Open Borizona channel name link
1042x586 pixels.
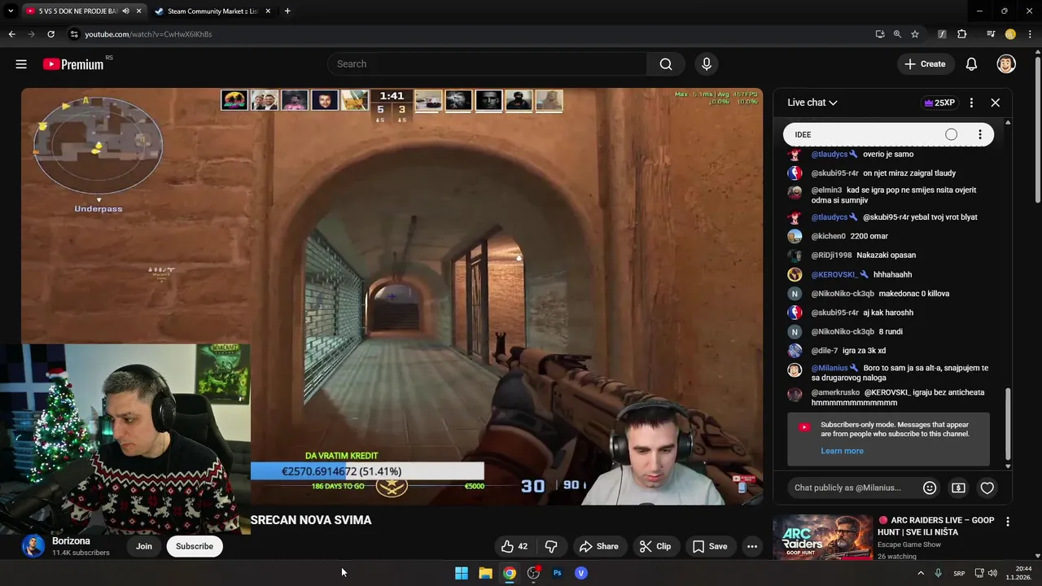point(71,541)
